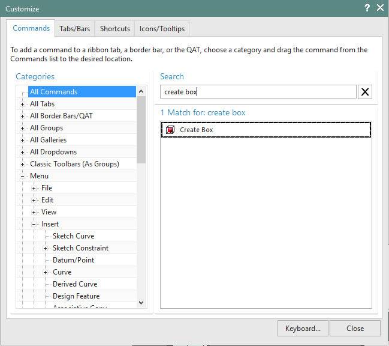Click the Categories scrollbar down arrow
The width and height of the screenshot is (389, 346).
tap(141, 303)
